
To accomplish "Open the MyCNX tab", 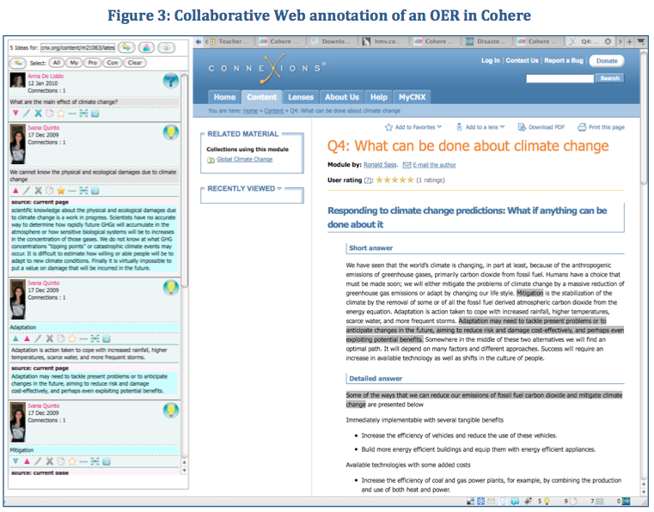I will click(x=413, y=97).
